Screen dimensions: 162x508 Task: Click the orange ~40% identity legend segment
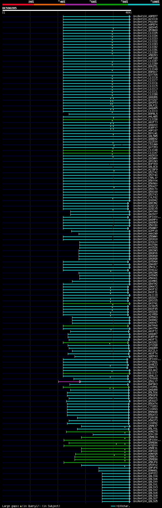click(x=50, y=5)
